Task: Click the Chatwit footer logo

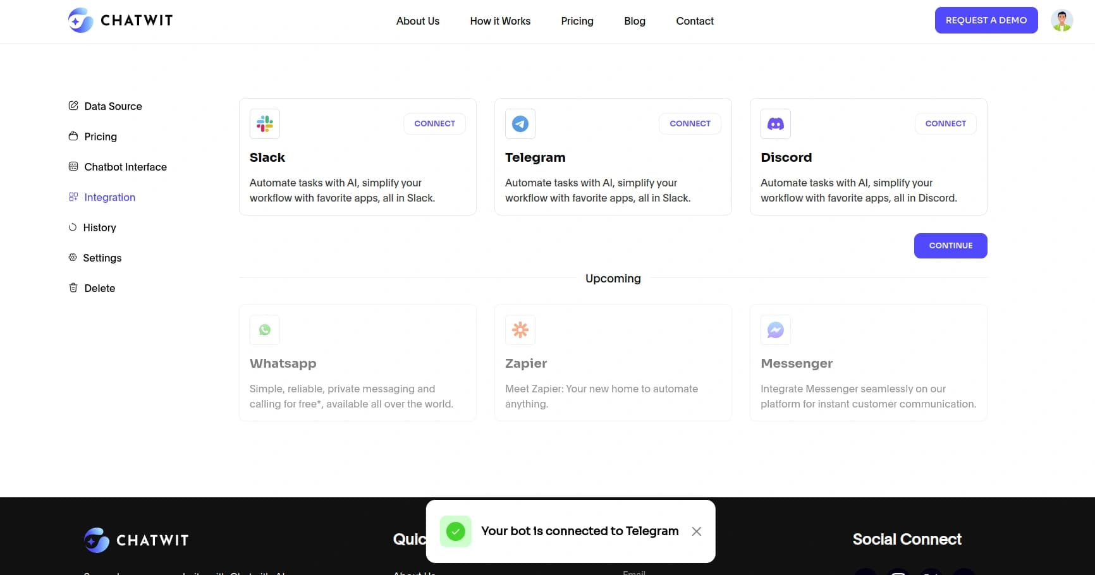Action: click(x=137, y=540)
